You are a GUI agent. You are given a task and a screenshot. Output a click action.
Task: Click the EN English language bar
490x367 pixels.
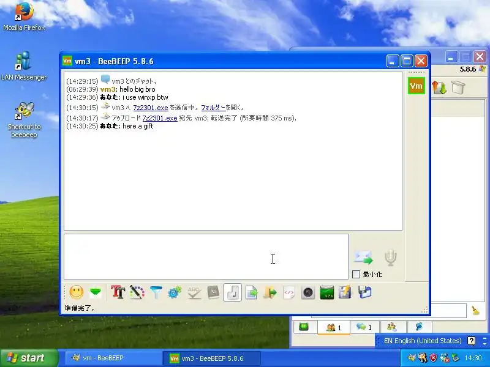(423, 341)
